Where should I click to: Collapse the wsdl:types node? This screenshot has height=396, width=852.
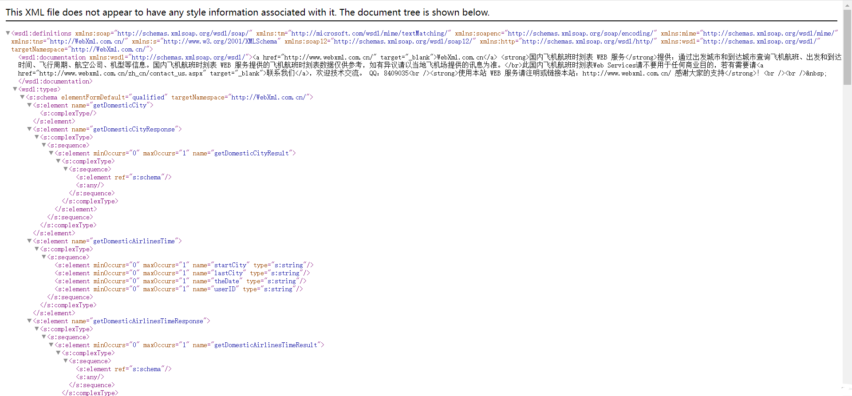point(15,89)
